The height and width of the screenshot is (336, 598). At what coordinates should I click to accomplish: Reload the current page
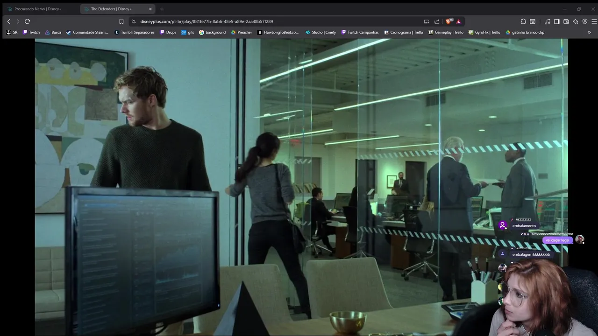(x=27, y=21)
